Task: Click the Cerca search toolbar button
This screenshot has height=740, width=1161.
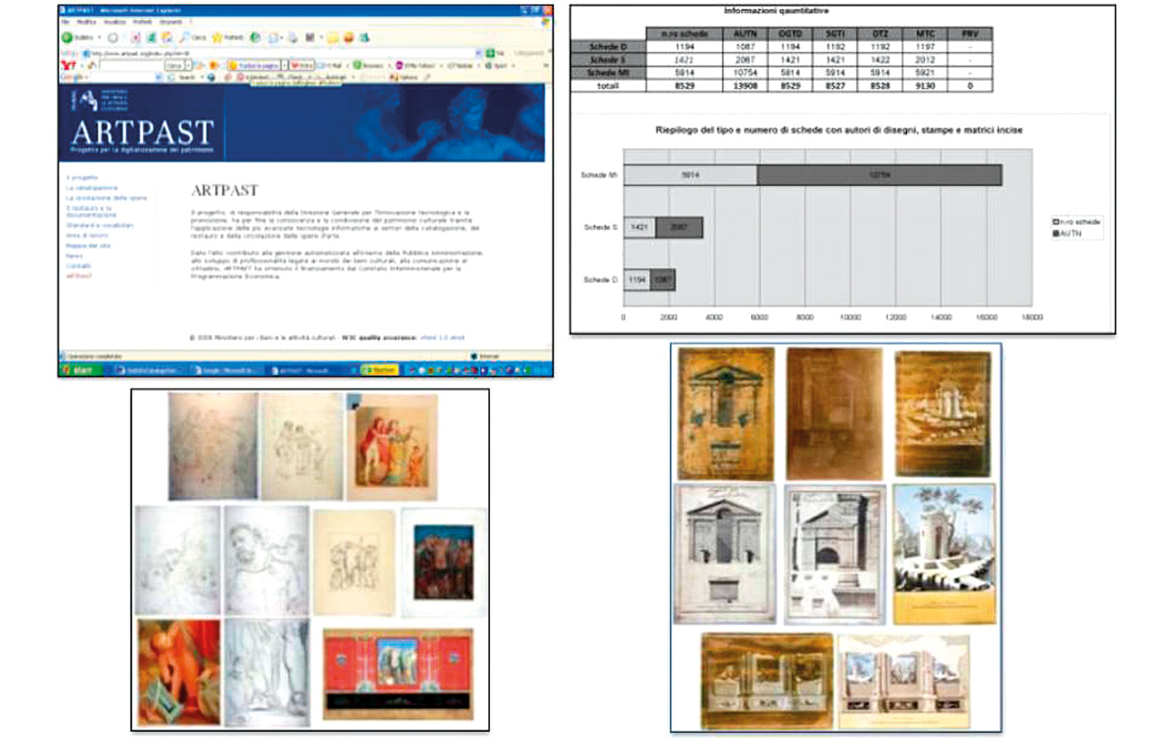Action: 193,37
